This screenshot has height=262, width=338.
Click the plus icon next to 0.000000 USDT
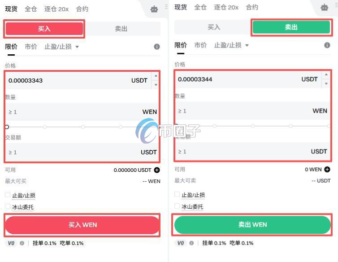[157, 170]
